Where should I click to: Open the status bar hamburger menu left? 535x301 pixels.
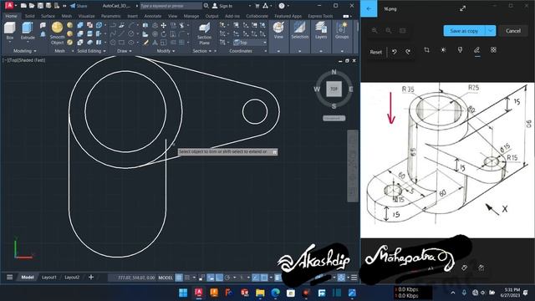(9, 277)
